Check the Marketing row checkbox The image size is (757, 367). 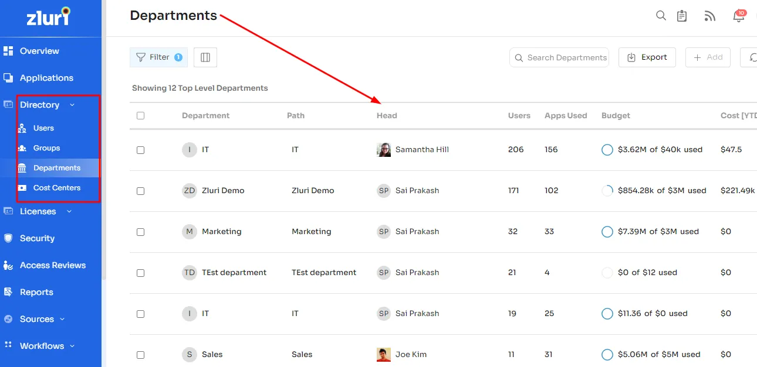[140, 232]
